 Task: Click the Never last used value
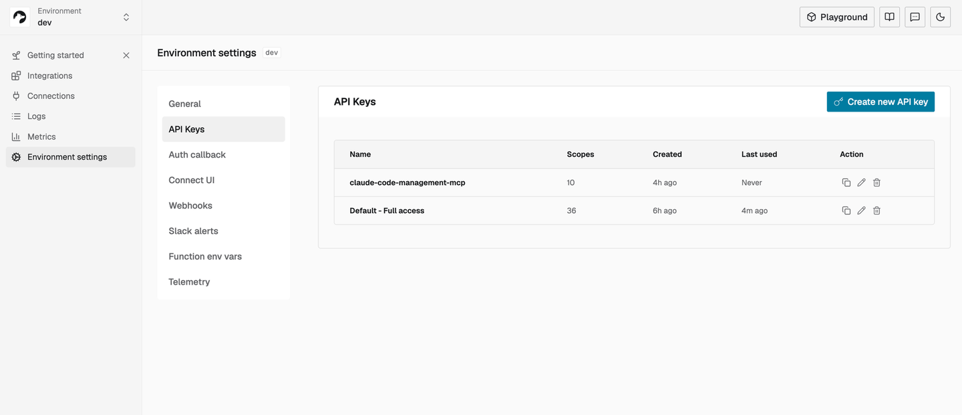pos(752,182)
